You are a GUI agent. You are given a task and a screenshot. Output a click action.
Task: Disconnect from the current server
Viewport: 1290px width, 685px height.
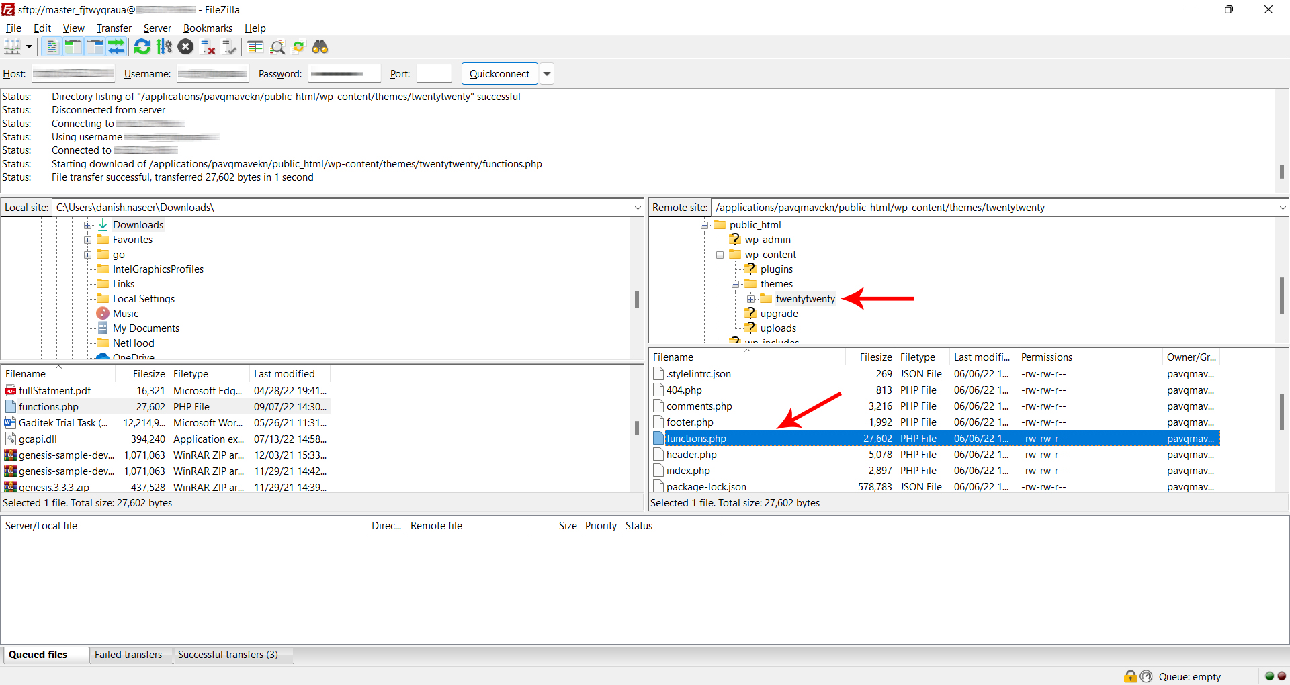pyautogui.click(x=208, y=47)
